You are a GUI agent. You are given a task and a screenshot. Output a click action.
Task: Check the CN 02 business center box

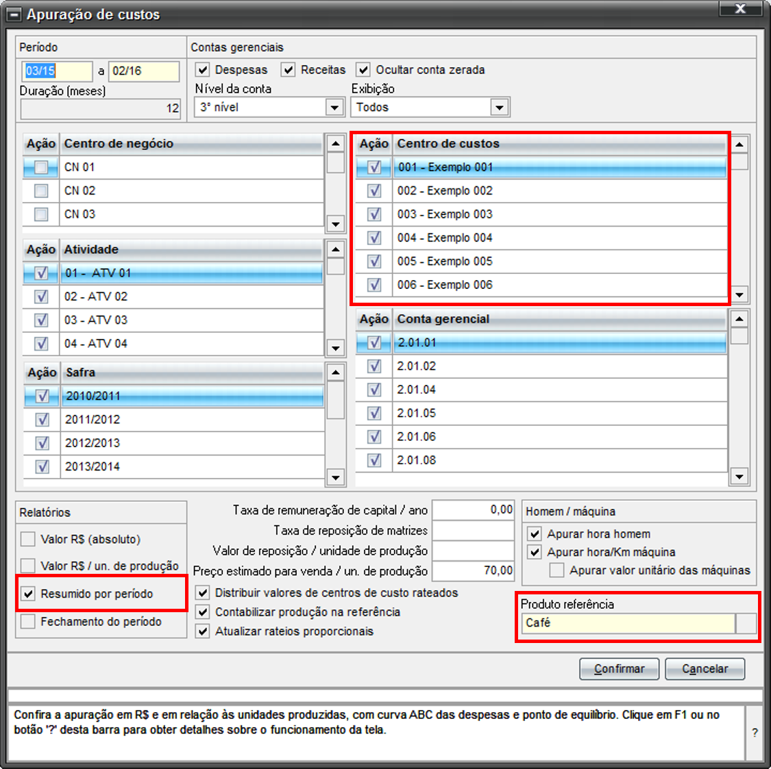tap(41, 190)
